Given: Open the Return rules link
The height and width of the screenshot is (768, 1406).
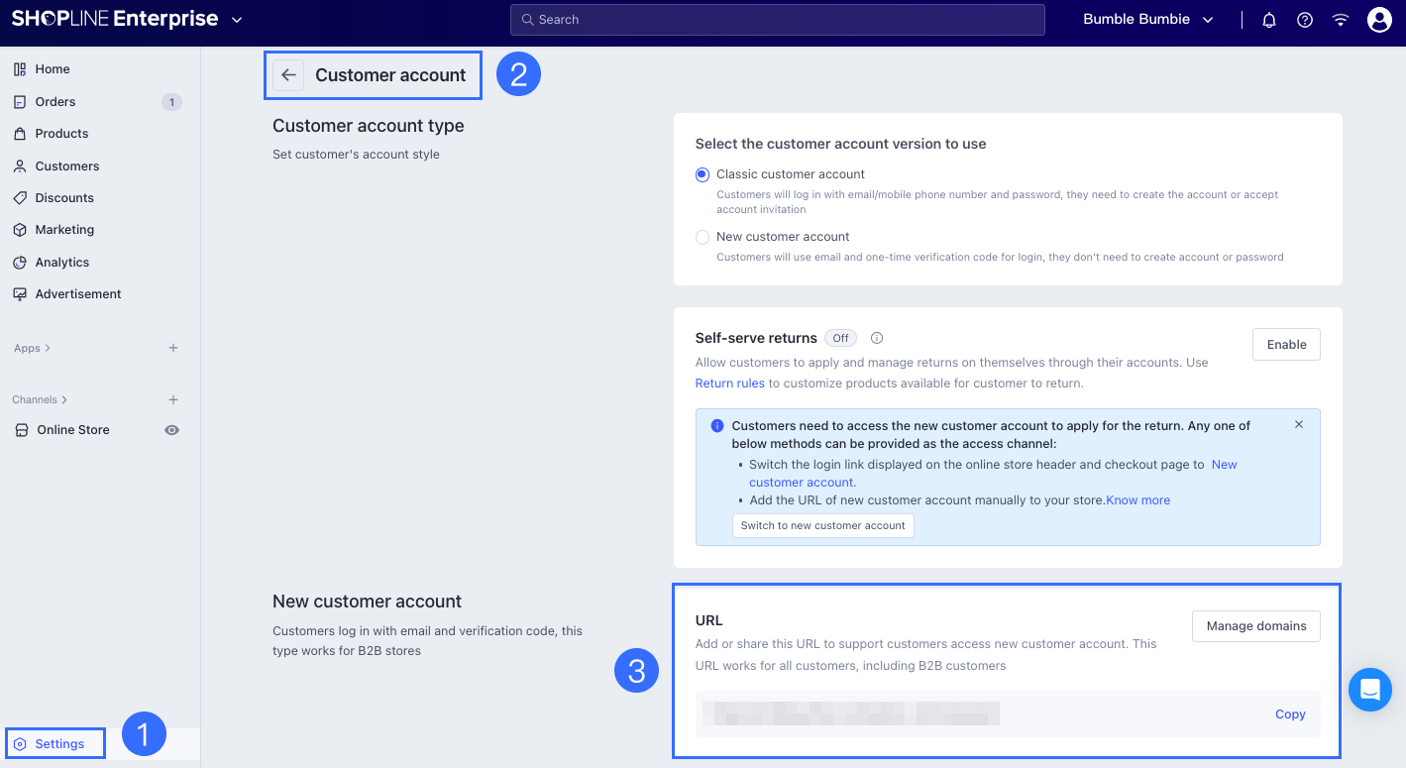Looking at the screenshot, I should (730, 384).
